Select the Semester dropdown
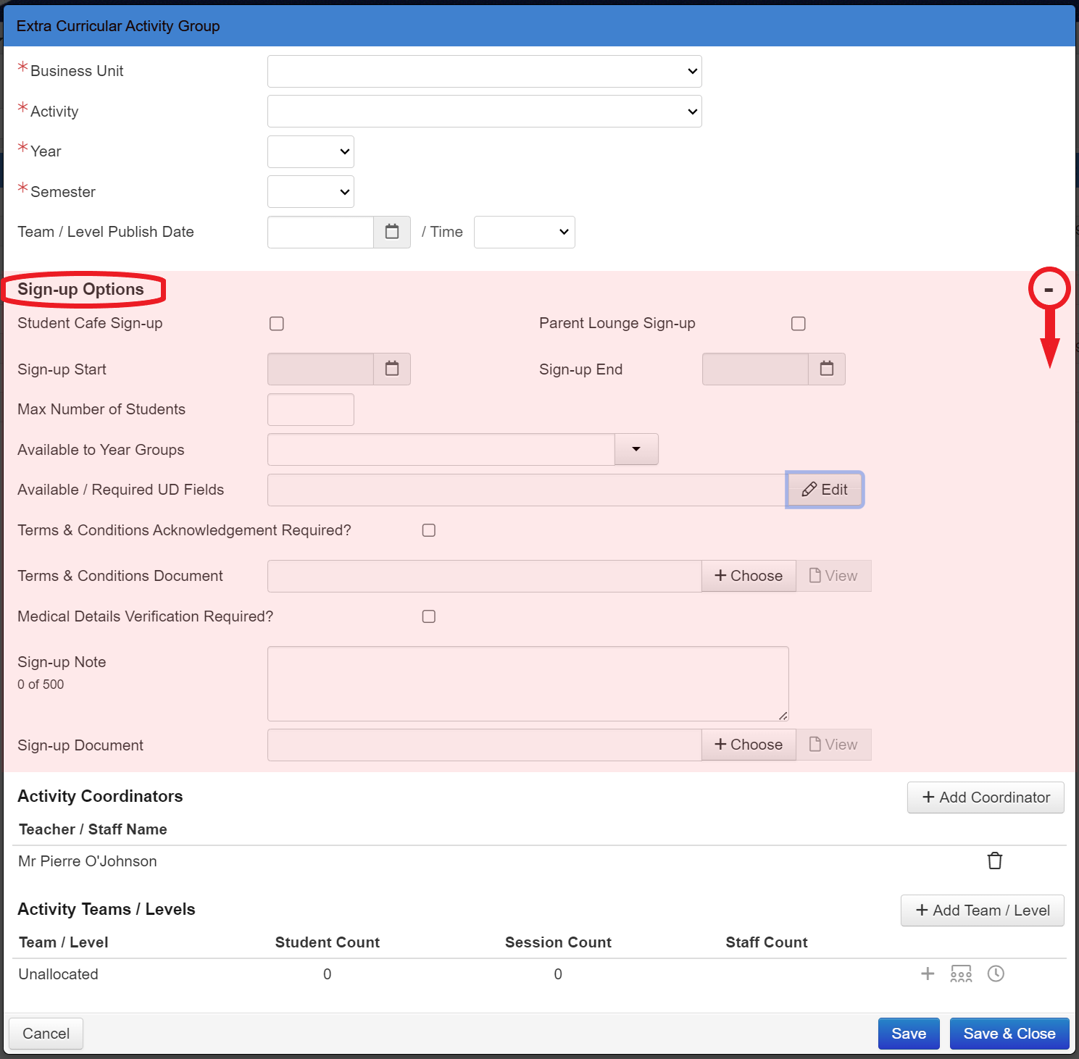The height and width of the screenshot is (1059, 1079). (310, 192)
